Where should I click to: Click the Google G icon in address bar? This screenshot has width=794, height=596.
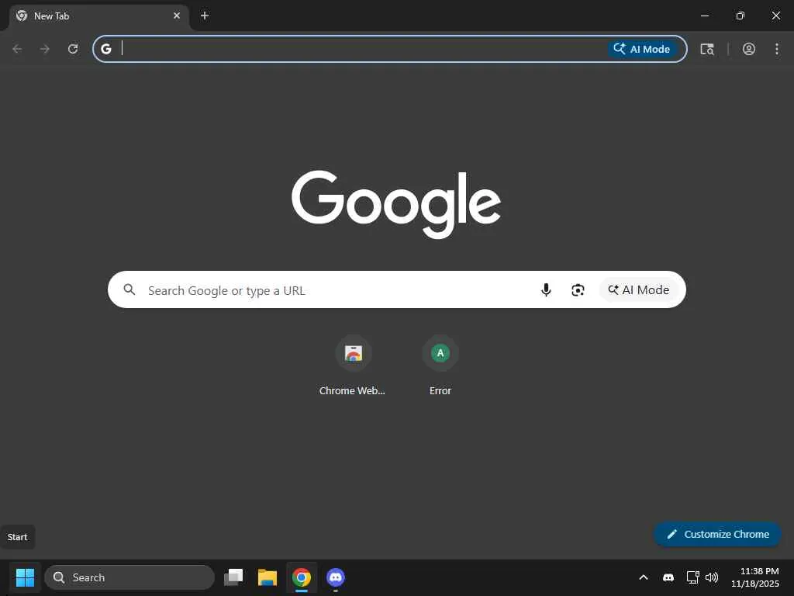click(105, 49)
